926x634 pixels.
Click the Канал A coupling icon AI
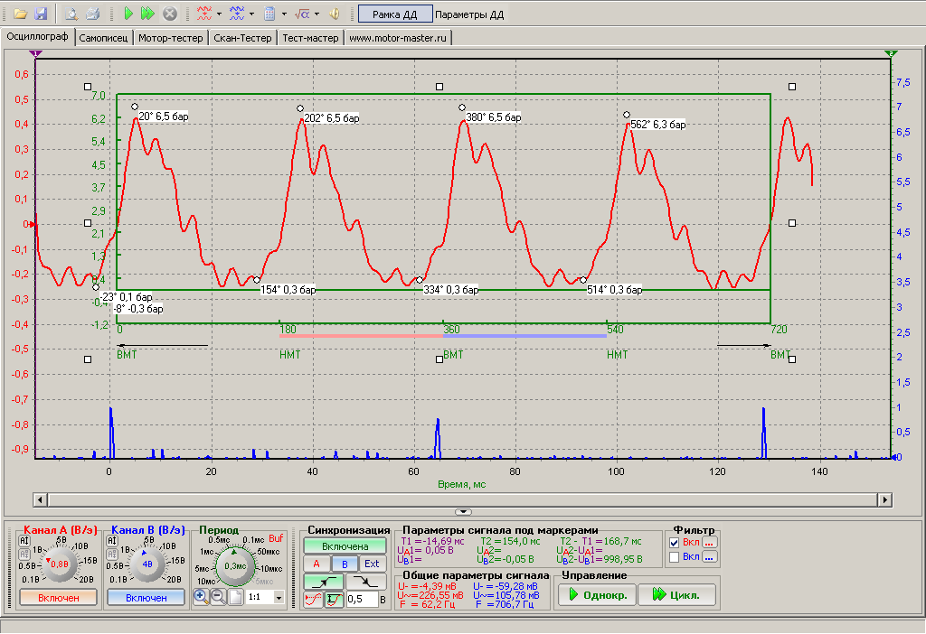tap(24, 540)
